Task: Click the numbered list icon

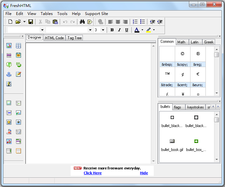Action: point(135,22)
